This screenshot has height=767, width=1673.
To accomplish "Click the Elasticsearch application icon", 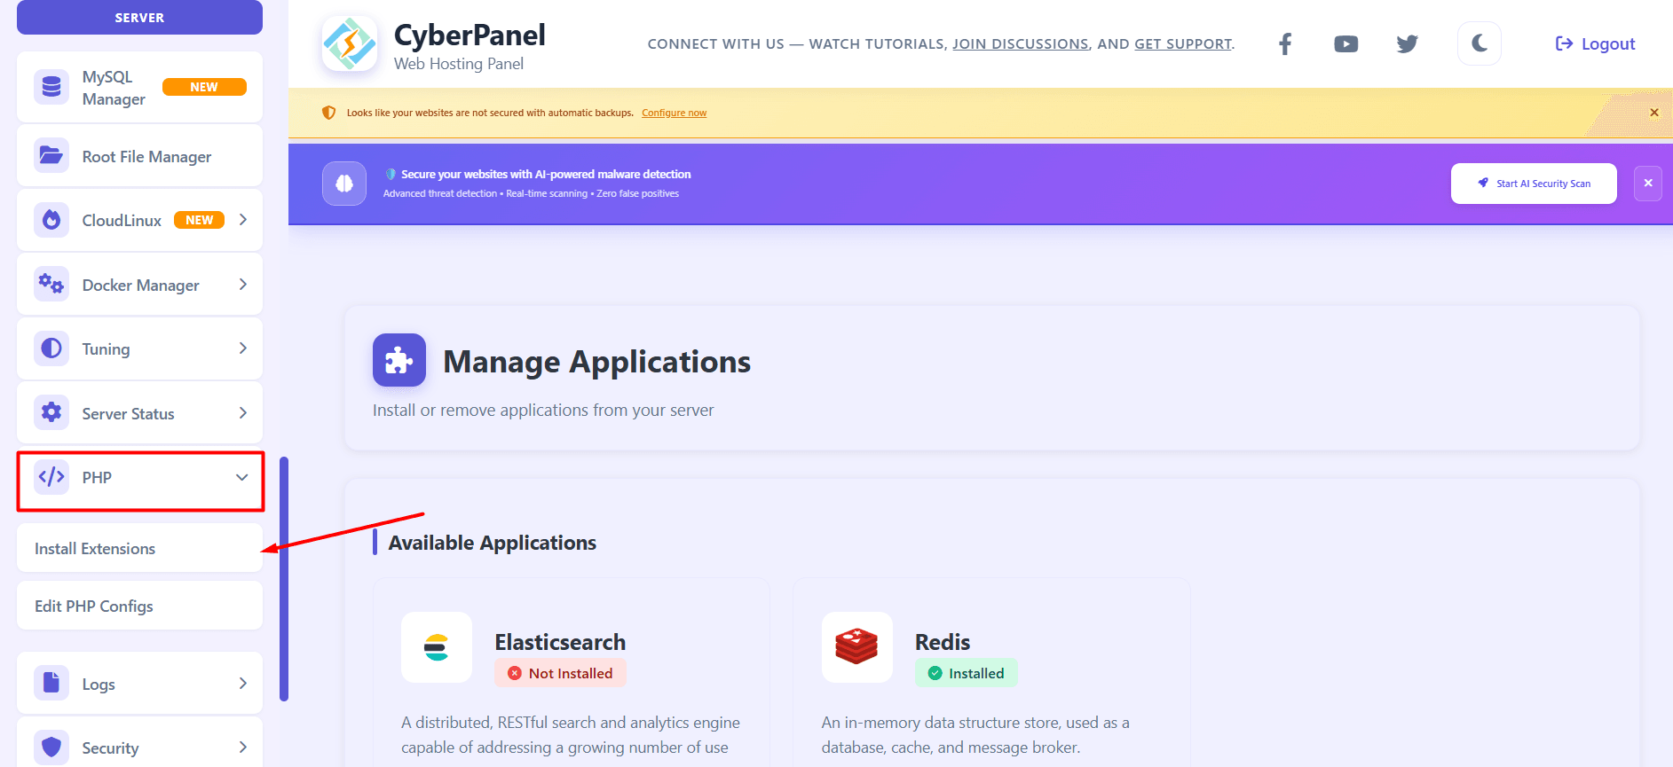I will point(436,647).
